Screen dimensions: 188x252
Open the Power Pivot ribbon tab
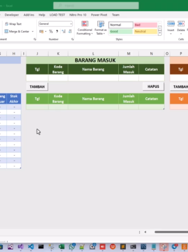pyautogui.click(x=99, y=15)
